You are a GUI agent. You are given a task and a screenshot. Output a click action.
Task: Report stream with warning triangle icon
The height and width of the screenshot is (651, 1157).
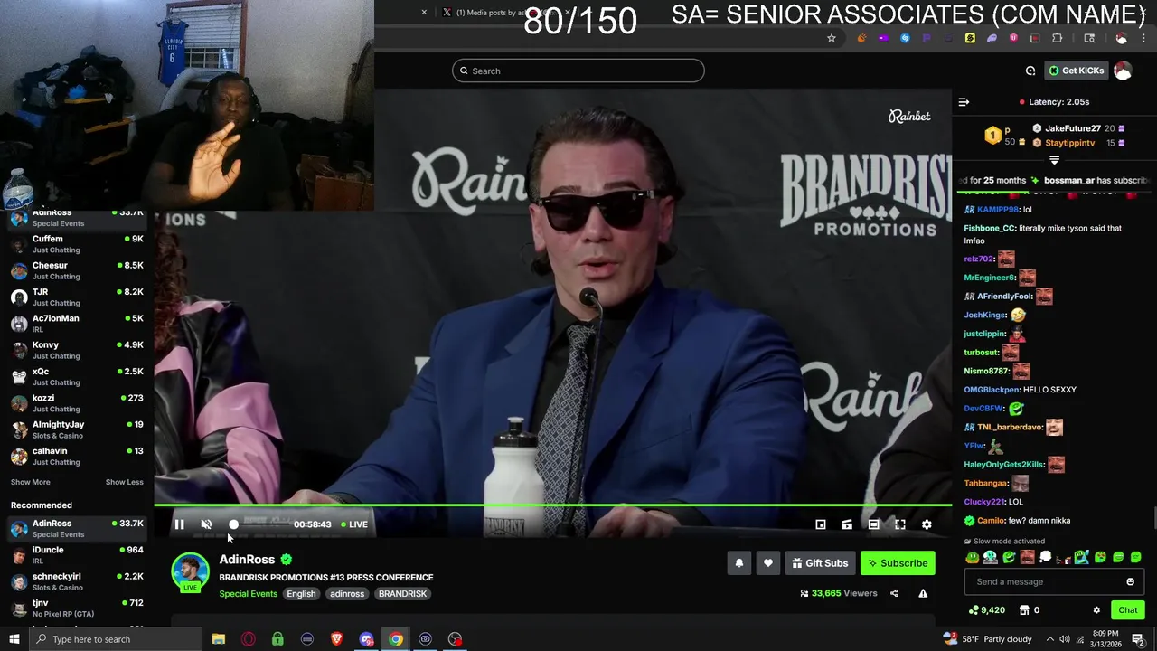click(923, 593)
